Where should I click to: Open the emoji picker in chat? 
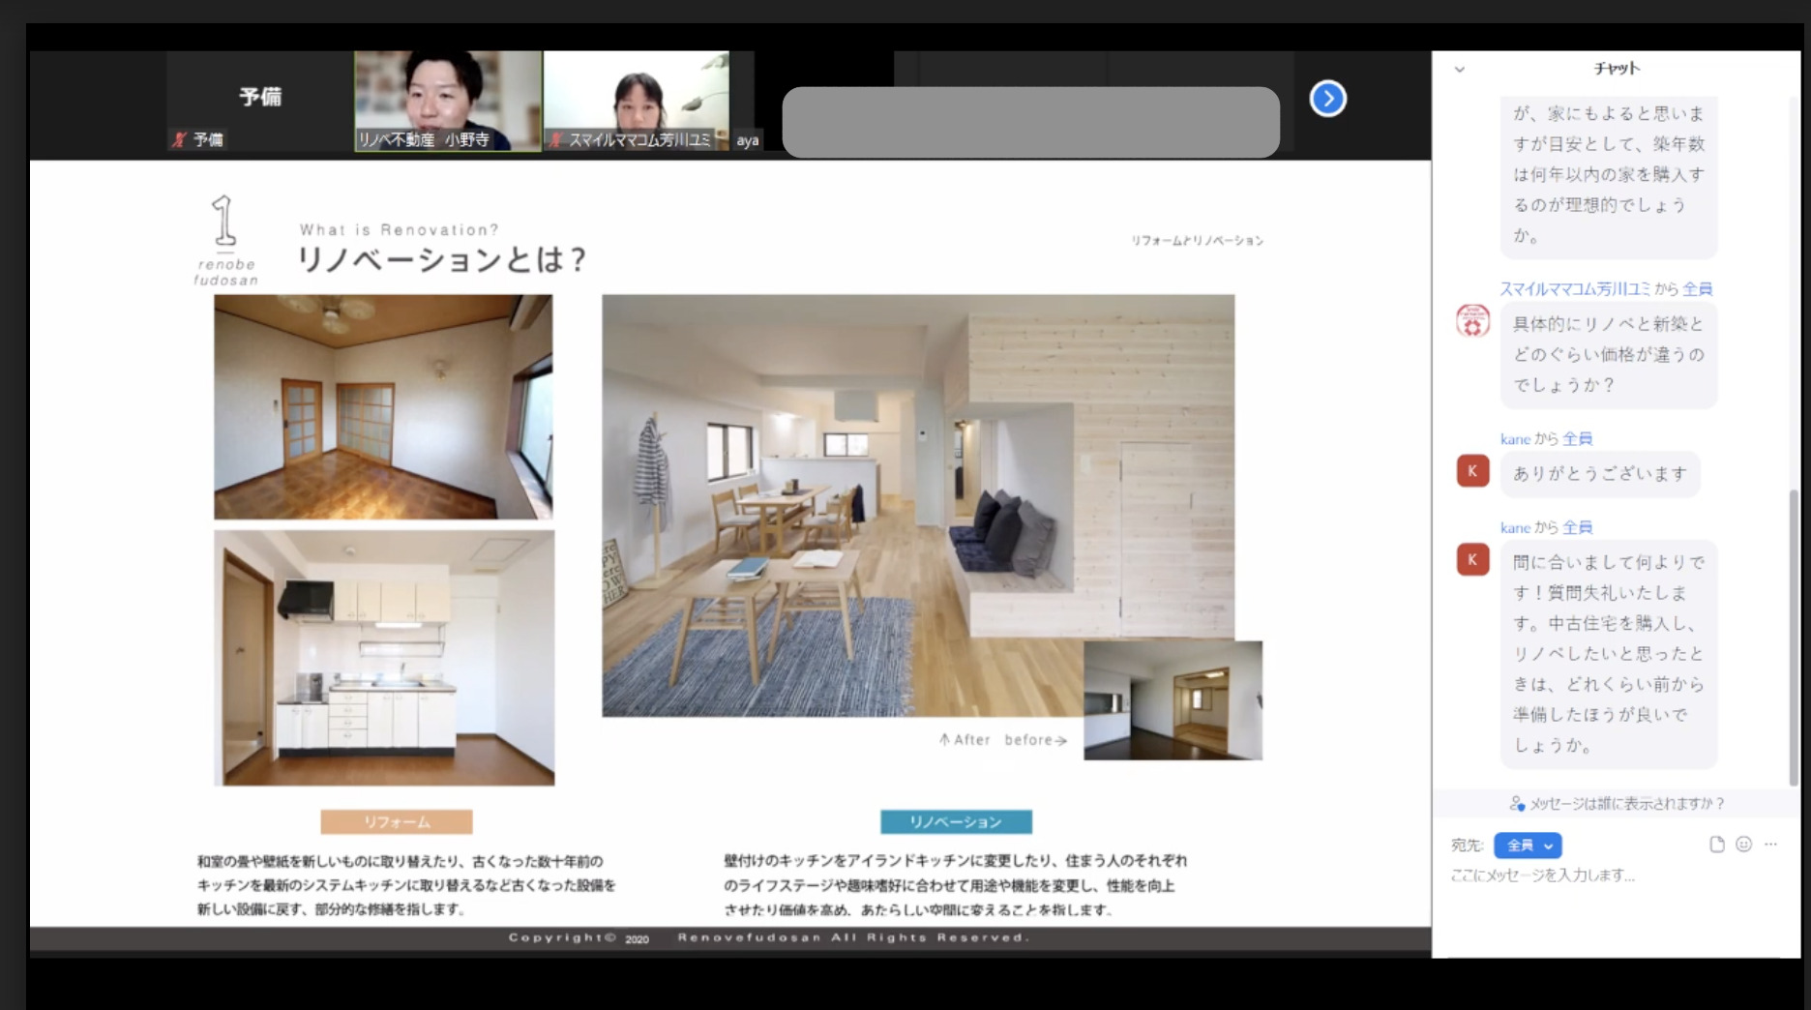click(x=1743, y=845)
